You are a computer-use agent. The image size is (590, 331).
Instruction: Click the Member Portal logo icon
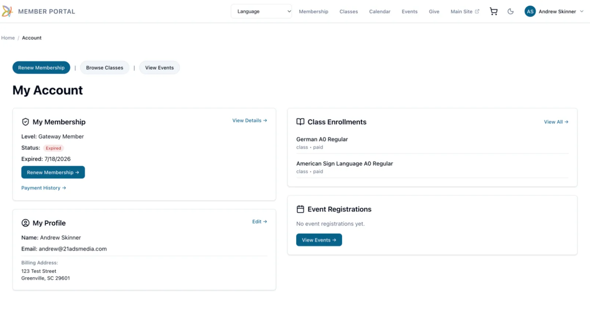coord(7,11)
